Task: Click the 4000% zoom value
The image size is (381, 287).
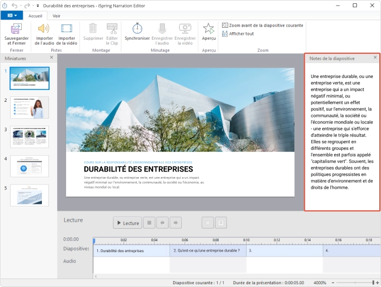Action: 320,283
